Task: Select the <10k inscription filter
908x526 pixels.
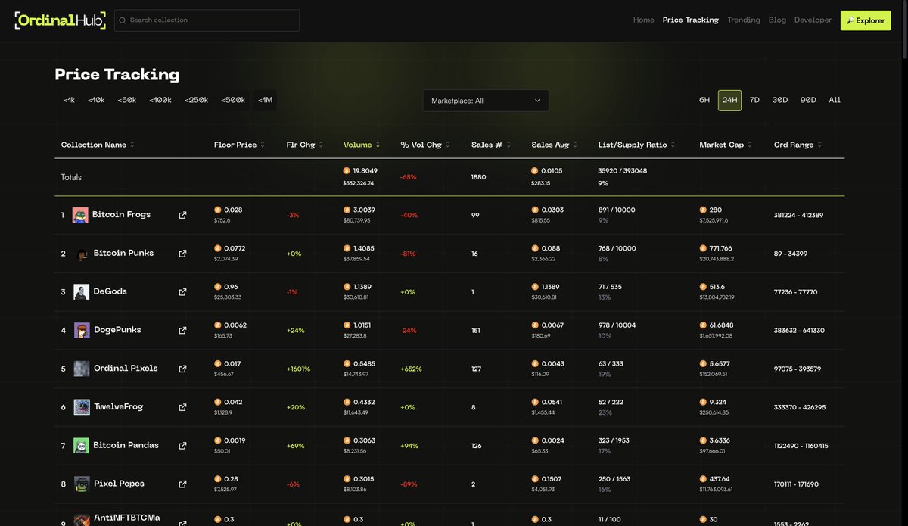Action: (96, 101)
